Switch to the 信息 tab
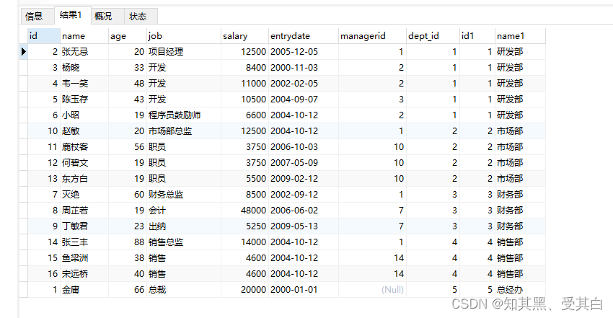Image resolution: width=613 pixels, height=318 pixels. coord(36,17)
